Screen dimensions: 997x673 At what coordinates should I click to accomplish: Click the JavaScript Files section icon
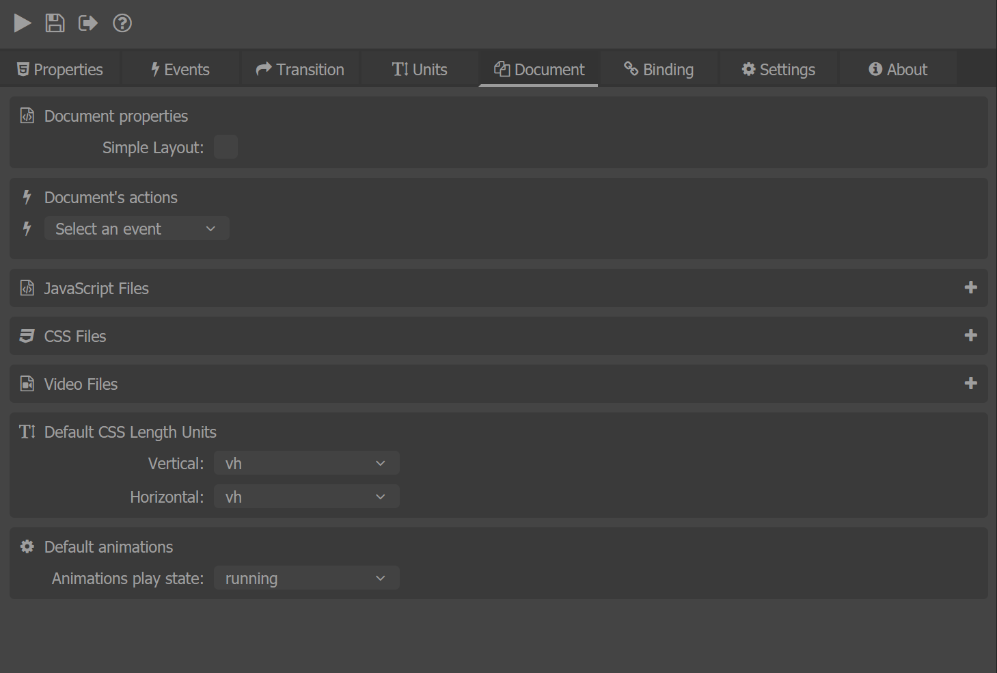tap(27, 288)
